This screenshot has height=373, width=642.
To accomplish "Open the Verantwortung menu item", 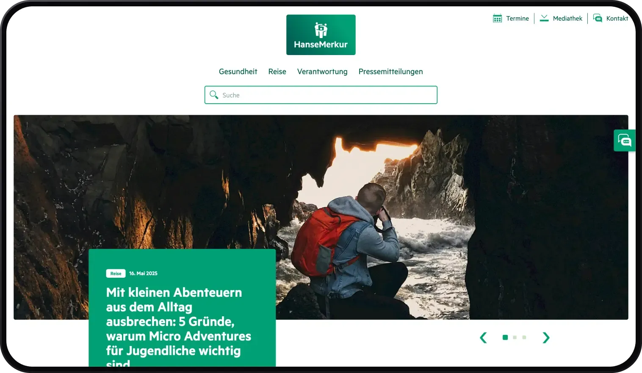I will click(x=322, y=72).
